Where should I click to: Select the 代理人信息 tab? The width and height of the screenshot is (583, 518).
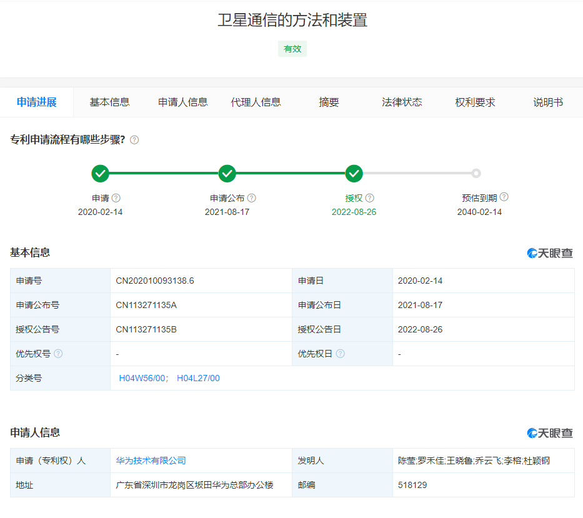point(256,102)
